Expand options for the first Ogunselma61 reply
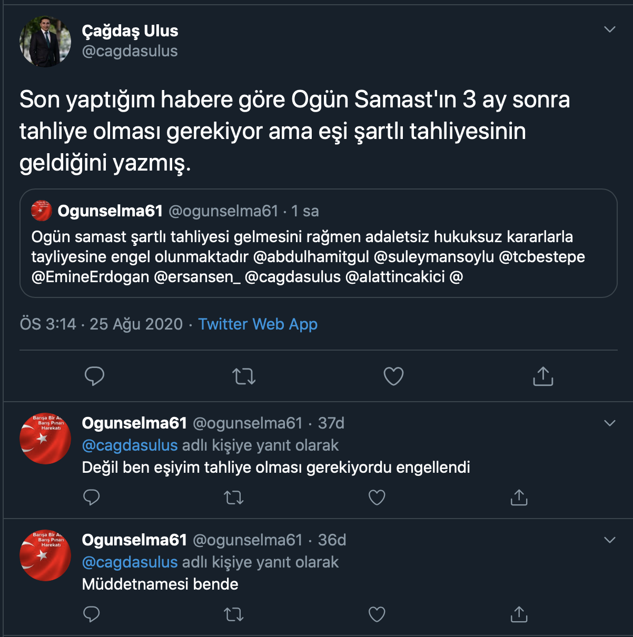 (610, 423)
